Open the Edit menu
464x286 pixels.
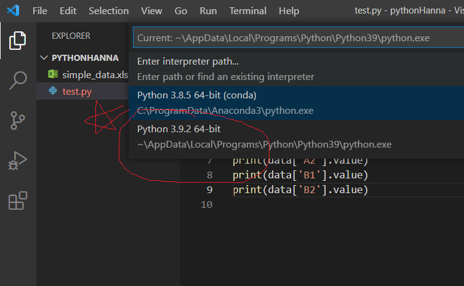click(x=68, y=11)
